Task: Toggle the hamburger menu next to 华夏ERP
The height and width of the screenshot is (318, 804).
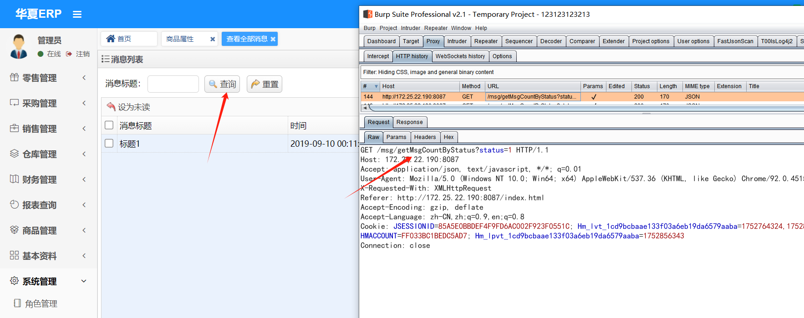Action: click(77, 15)
